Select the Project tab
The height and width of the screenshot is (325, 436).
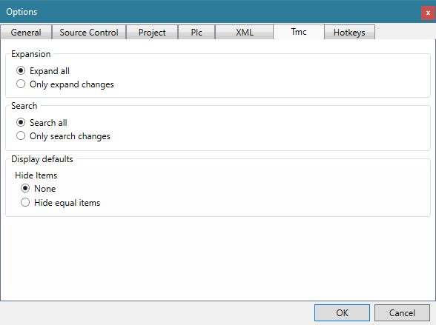[x=152, y=32]
